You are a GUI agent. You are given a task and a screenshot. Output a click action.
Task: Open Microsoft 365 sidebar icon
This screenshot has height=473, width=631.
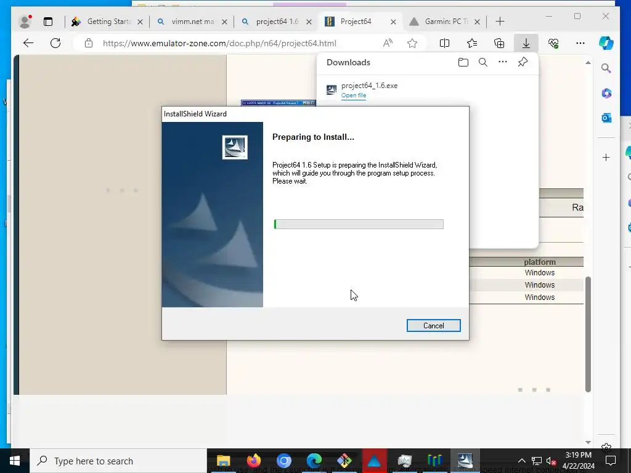[x=606, y=94]
